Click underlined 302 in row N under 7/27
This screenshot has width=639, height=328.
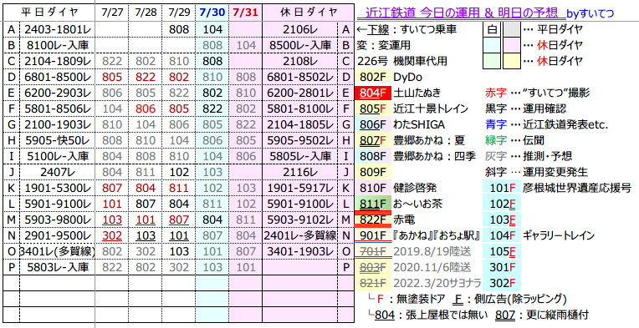pos(112,235)
